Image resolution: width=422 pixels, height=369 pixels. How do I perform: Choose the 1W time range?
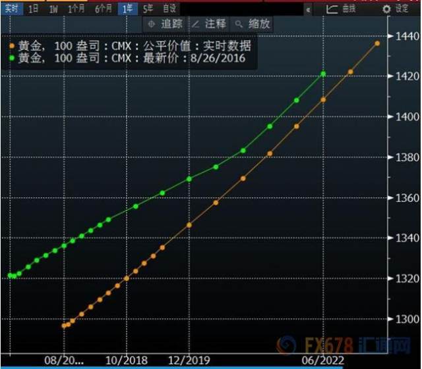[x=53, y=9]
